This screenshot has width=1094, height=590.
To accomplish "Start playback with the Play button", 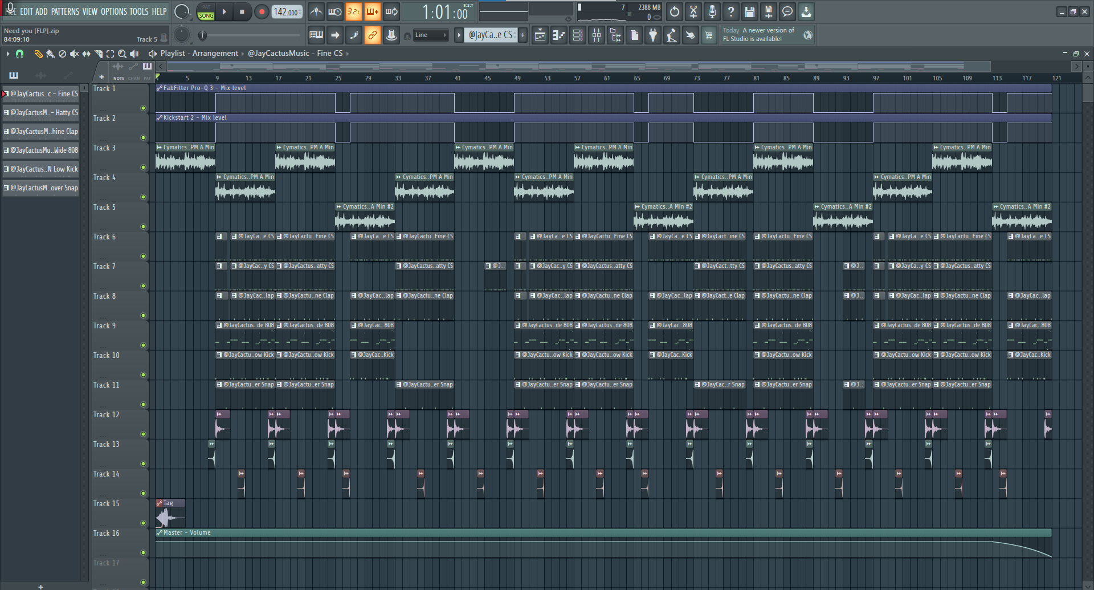I will point(224,12).
